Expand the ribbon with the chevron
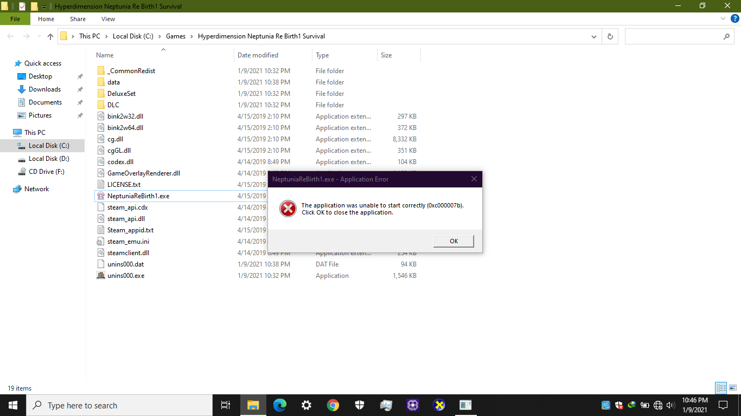Screen dimensions: 741x416 pyautogui.click(x=723, y=18)
